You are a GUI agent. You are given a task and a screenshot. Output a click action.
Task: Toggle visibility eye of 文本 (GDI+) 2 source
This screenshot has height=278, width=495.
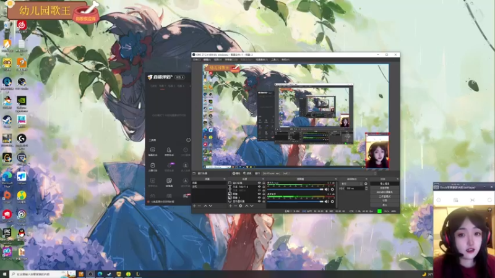tap(259, 187)
